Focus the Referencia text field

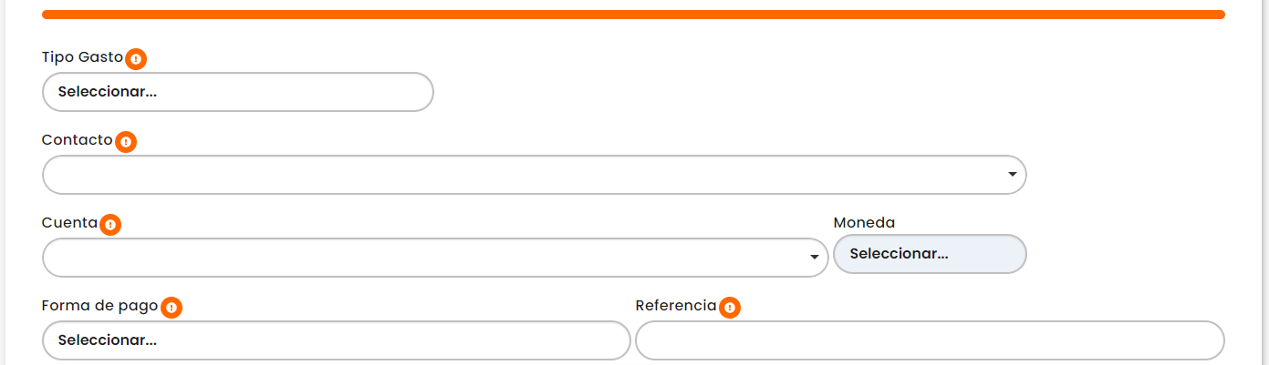point(929,340)
